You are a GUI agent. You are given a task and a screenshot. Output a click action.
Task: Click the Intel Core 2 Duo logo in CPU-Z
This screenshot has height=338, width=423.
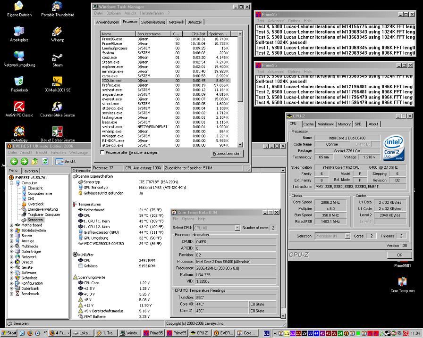pos(394,148)
